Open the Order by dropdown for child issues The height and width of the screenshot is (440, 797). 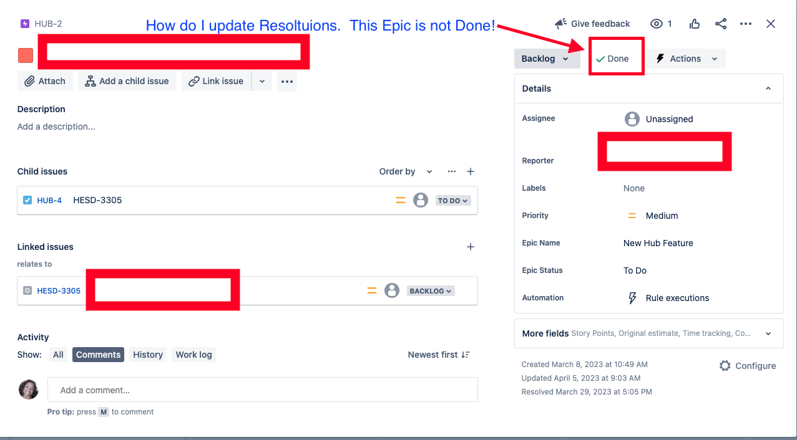pos(406,171)
